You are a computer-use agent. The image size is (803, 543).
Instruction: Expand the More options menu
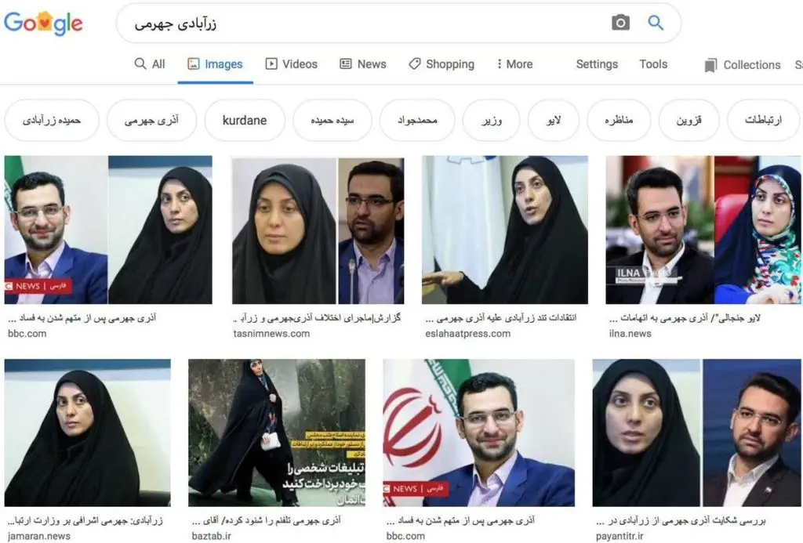[514, 64]
